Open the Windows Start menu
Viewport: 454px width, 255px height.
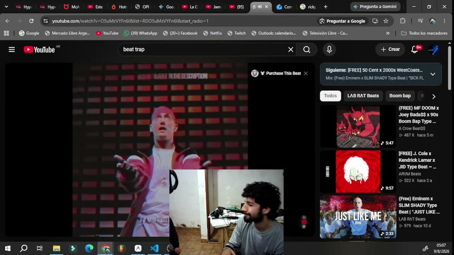(7, 248)
